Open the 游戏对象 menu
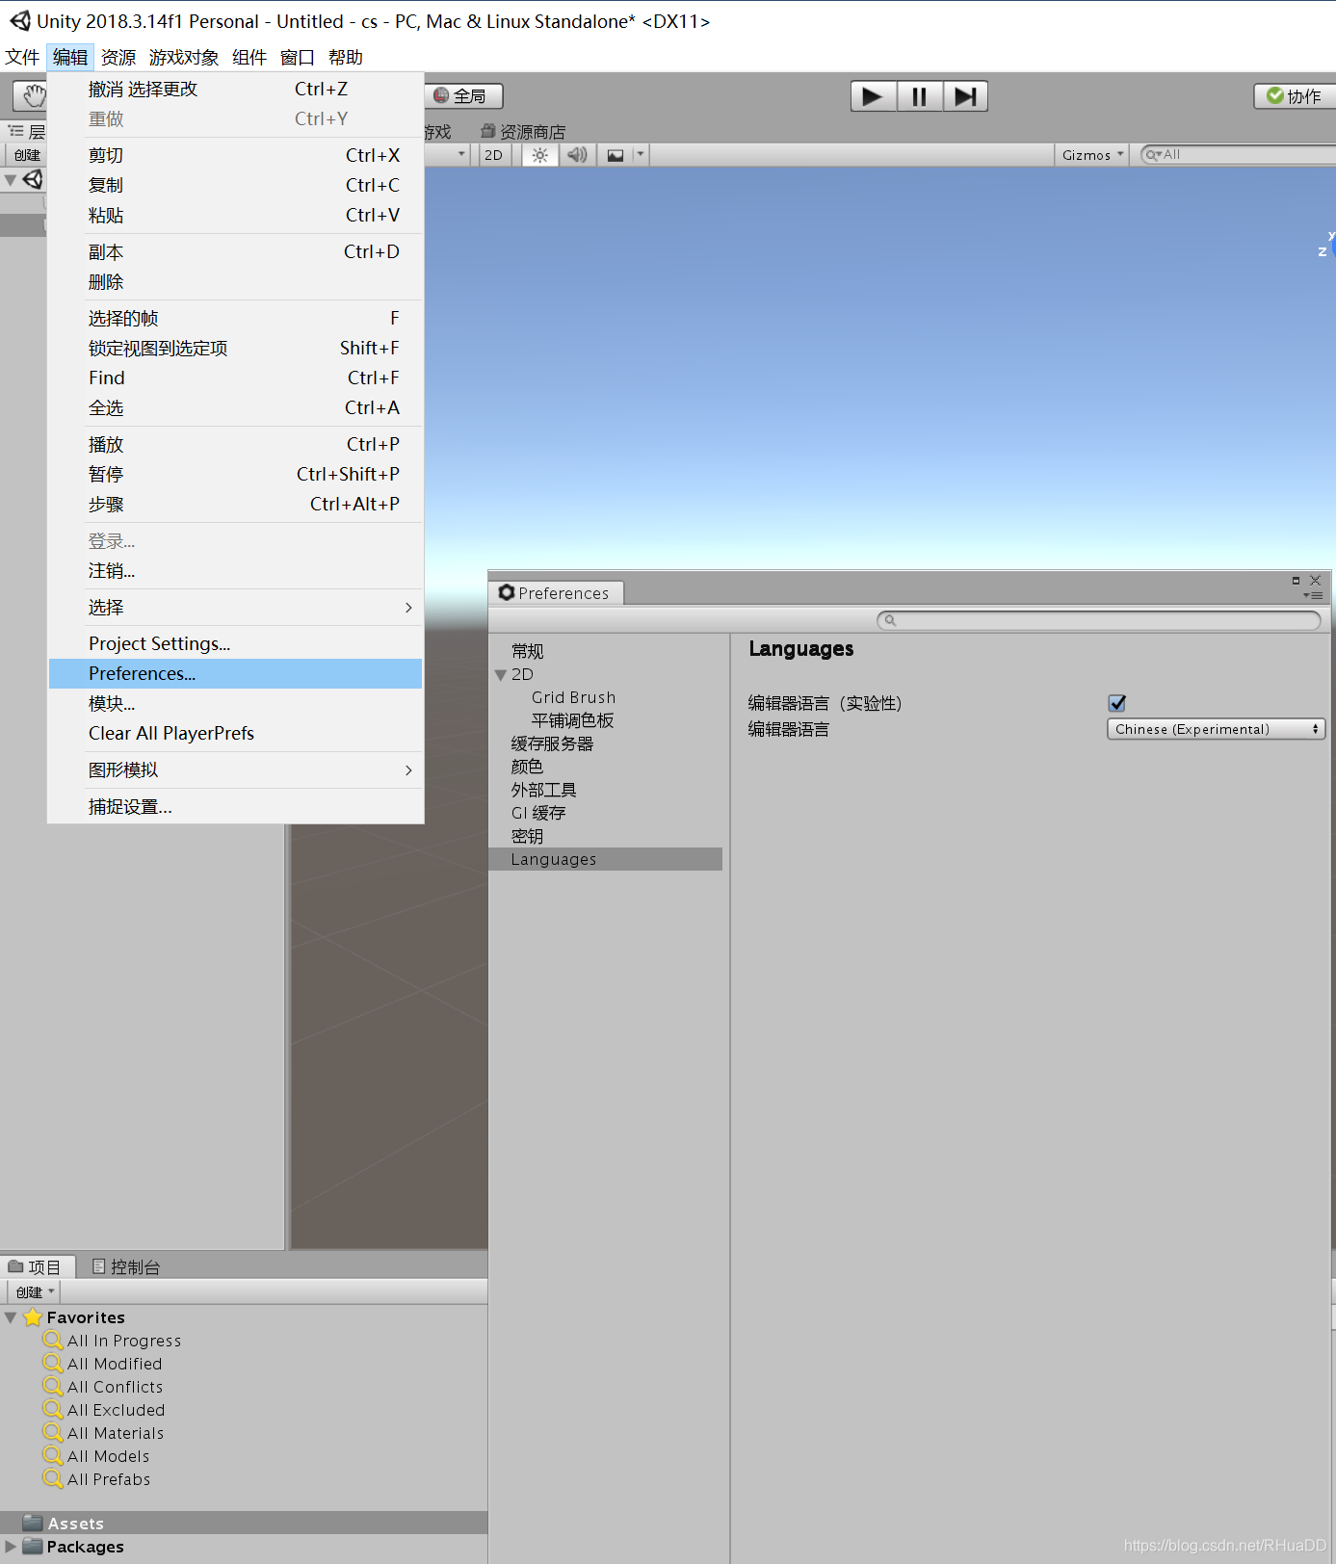This screenshot has width=1336, height=1564. tap(184, 58)
